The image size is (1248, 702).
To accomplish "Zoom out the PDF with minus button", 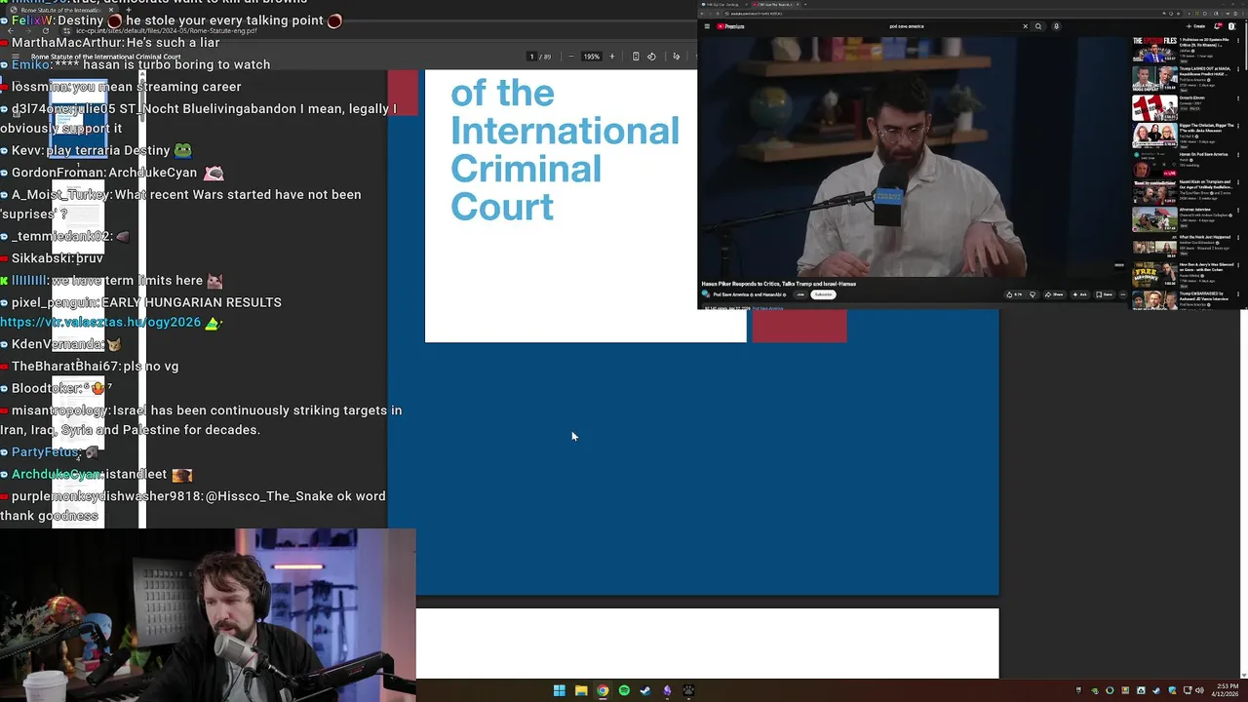I will pos(571,57).
